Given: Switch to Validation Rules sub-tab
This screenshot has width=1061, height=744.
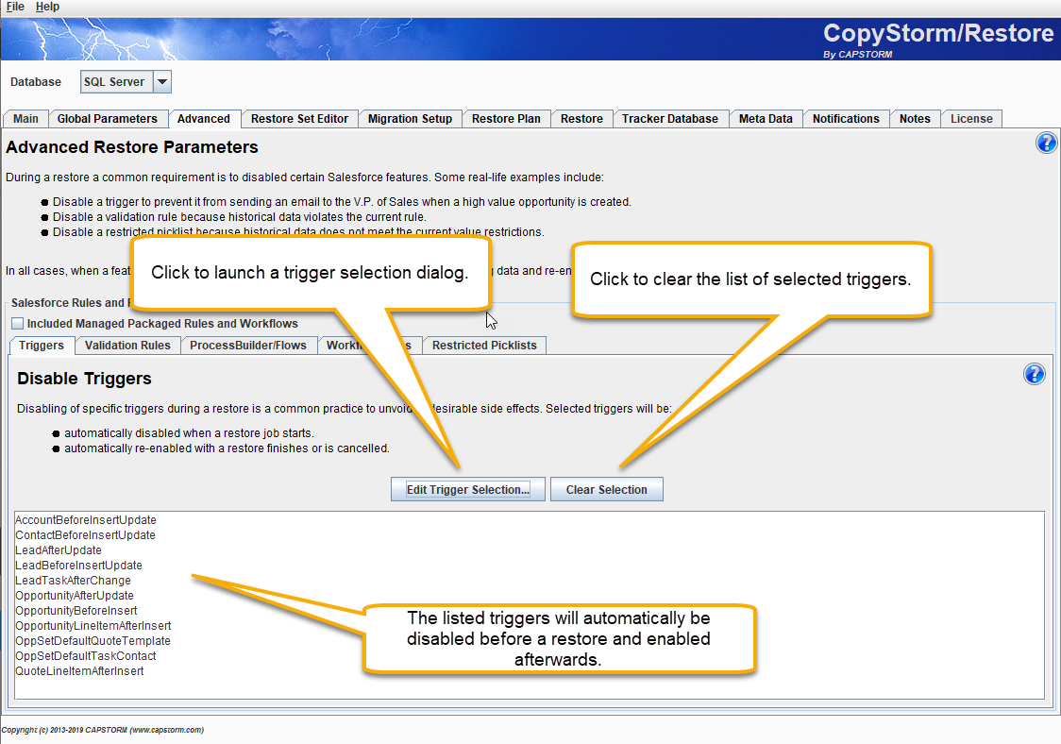Looking at the screenshot, I should tap(127, 346).
